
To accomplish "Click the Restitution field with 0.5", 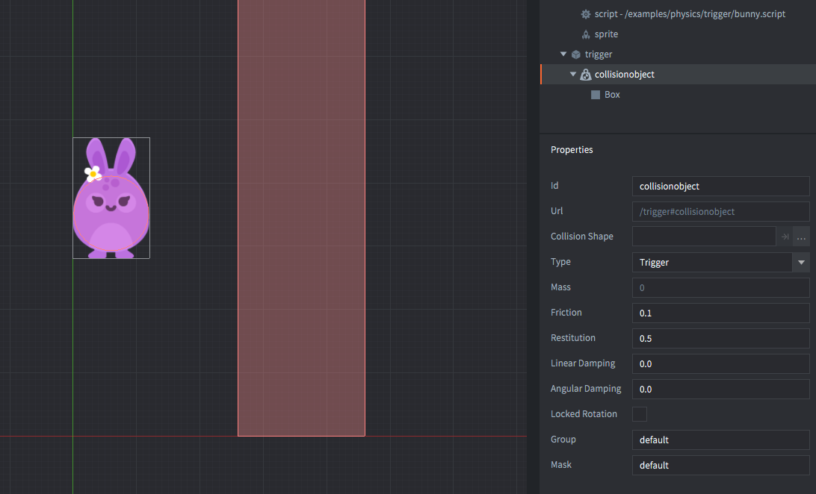I will click(721, 338).
